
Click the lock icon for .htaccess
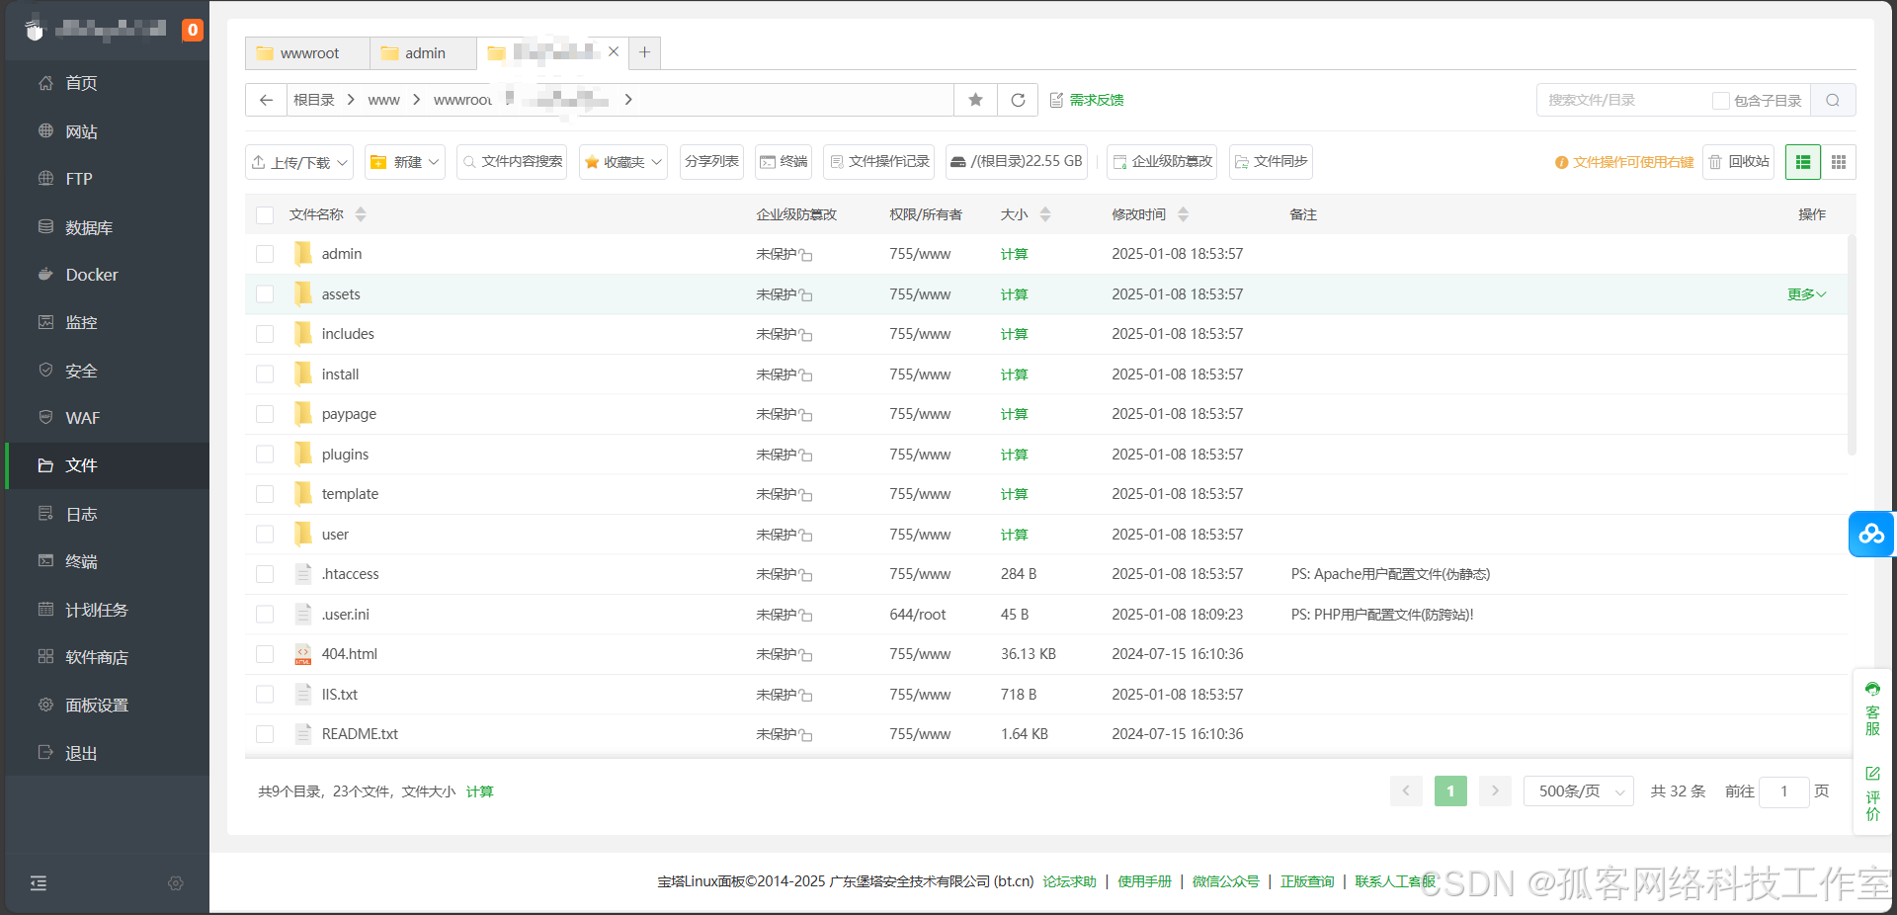click(806, 575)
